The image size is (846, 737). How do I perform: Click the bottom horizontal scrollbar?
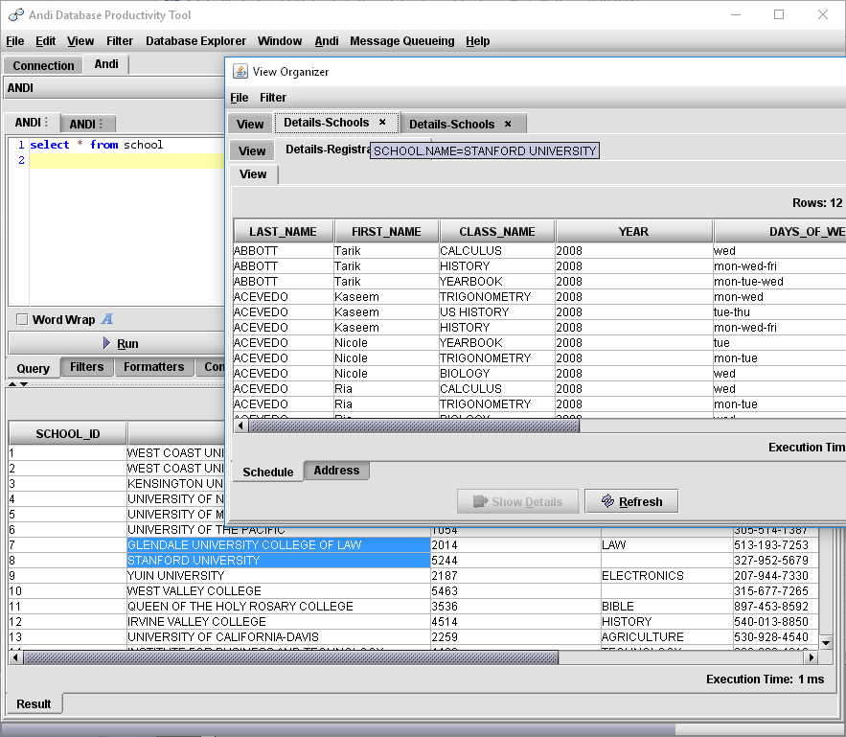coord(287,656)
